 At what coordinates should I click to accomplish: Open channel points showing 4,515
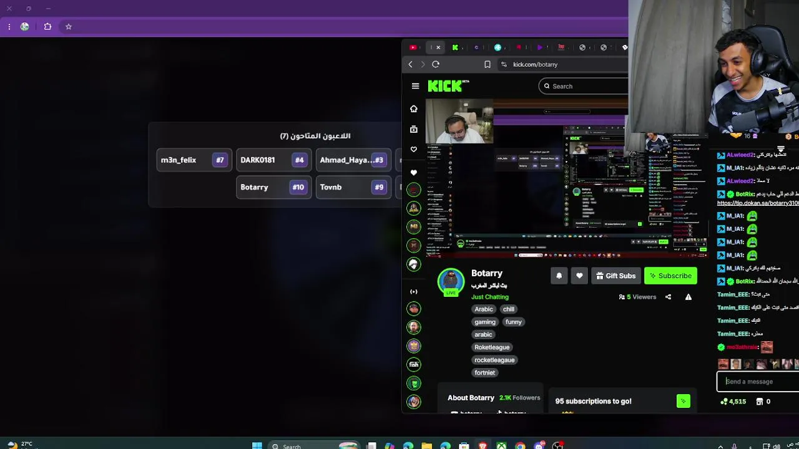tap(733, 402)
